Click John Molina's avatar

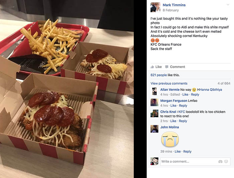(154, 129)
